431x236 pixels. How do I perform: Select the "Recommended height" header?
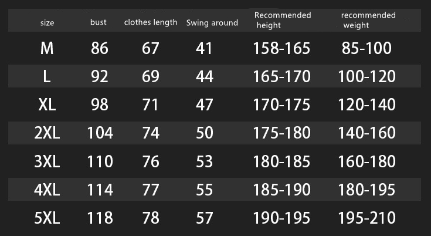pyautogui.click(x=283, y=20)
